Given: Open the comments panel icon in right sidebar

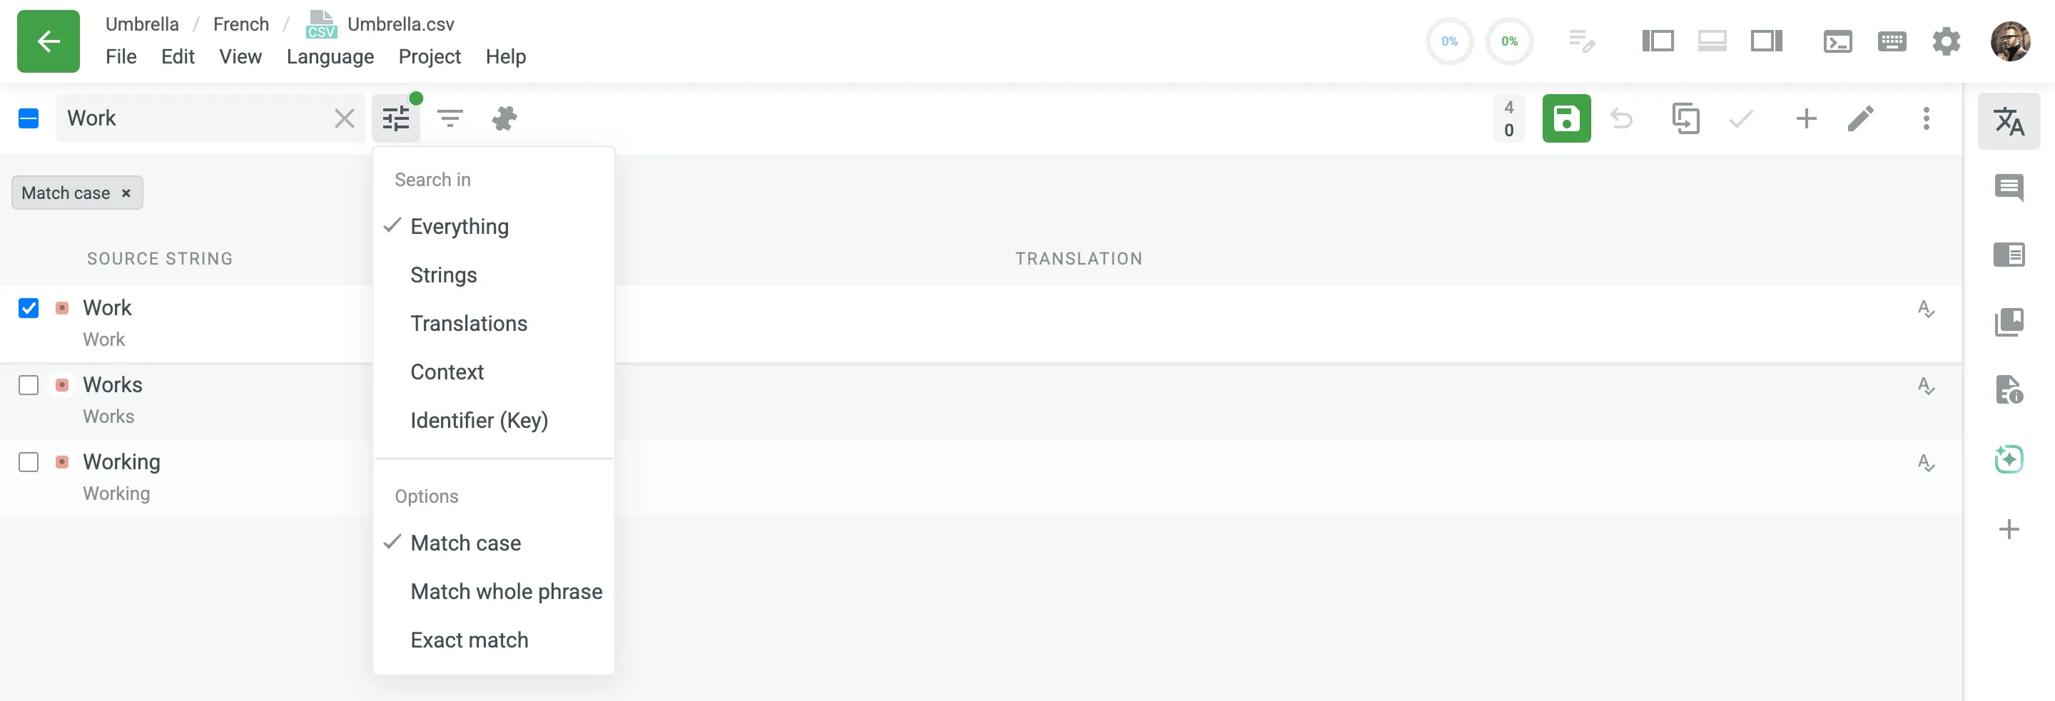Looking at the screenshot, I should coord(2009,189).
